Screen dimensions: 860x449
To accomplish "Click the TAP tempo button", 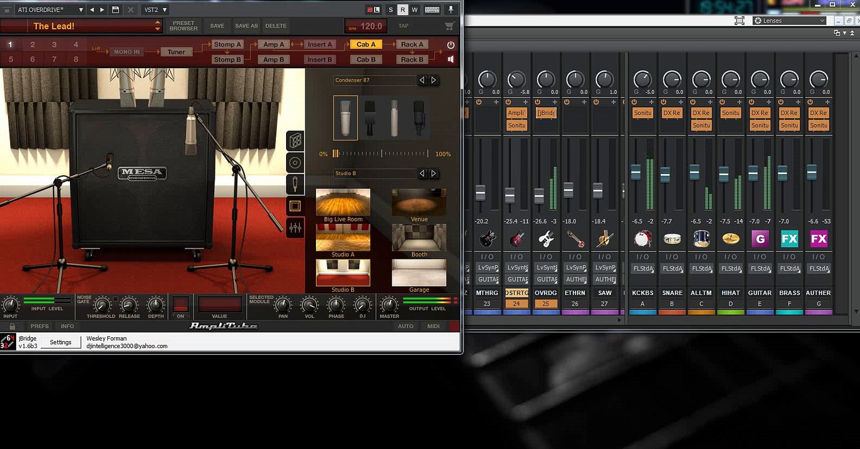I will (x=403, y=26).
